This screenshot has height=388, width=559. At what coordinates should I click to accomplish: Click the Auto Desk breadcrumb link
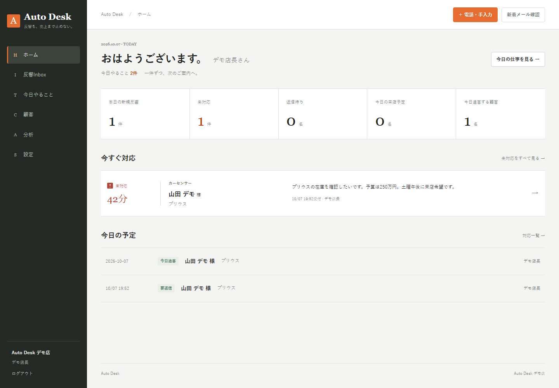click(x=112, y=14)
